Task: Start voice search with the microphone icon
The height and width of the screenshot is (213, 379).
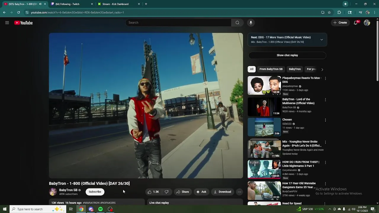Action: tap(251, 23)
